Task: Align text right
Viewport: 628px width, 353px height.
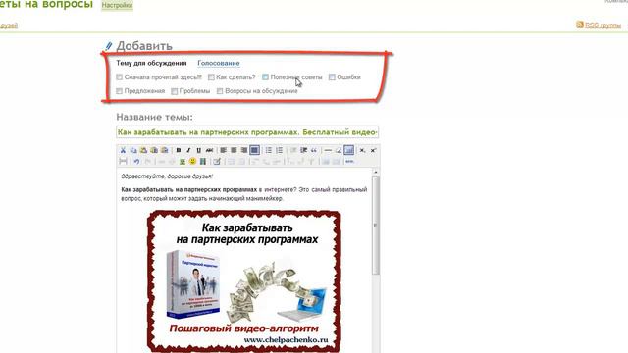Action: [244, 150]
